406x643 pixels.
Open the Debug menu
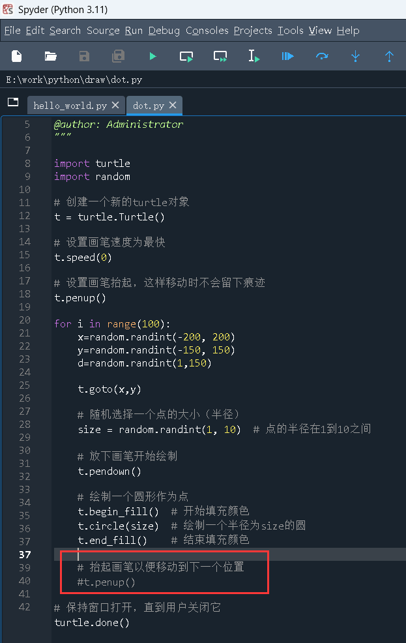164,30
